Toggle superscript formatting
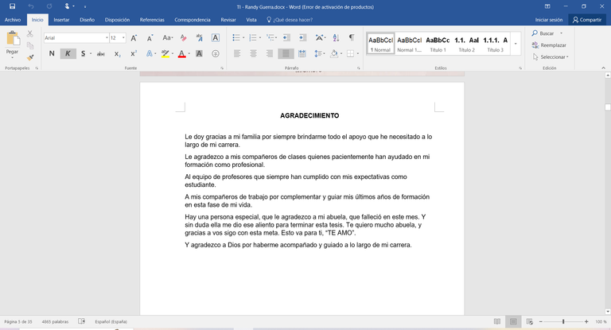The width and height of the screenshot is (611, 330). coord(134,54)
